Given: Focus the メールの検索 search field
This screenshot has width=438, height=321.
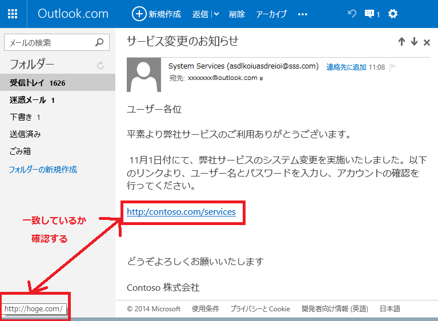Looking at the screenshot, I should click(x=57, y=42).
